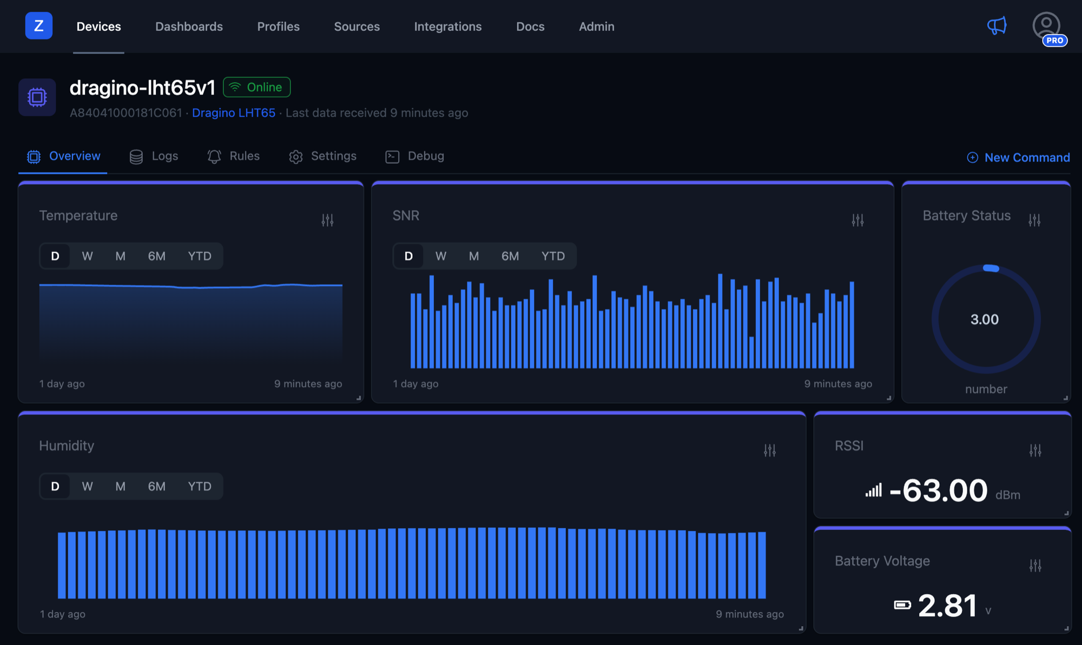Click the SNR bar chart
The image size is (1082, 645).
click(x=632, y=321)
